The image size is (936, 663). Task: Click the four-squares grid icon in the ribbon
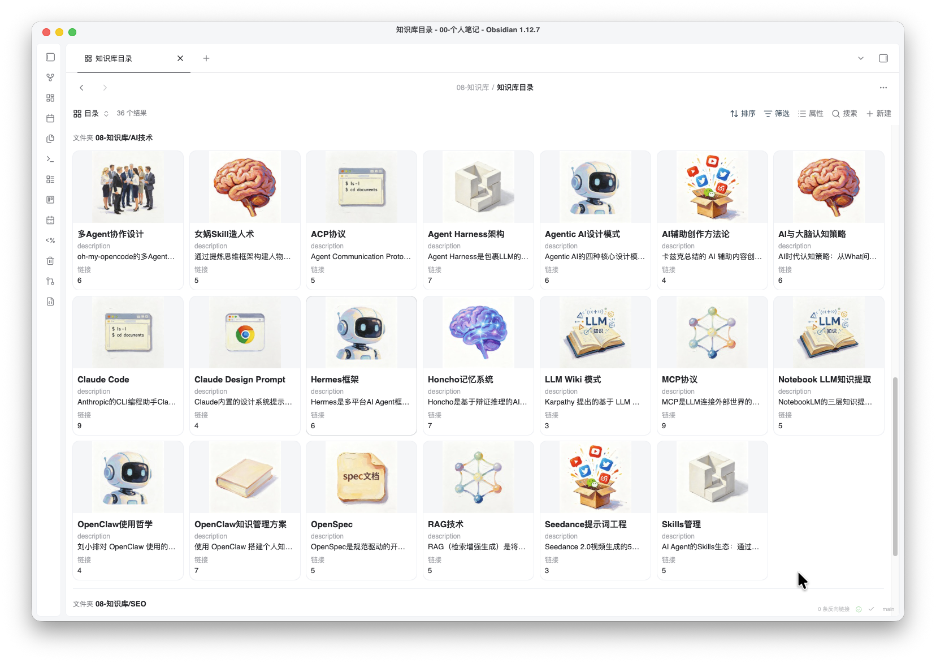[x=50, y=98]
